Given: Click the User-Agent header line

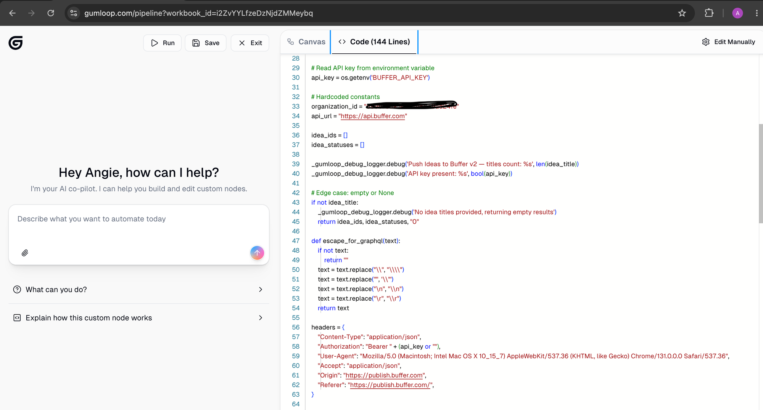Looking at the screenshot, I should click(523, 356).
